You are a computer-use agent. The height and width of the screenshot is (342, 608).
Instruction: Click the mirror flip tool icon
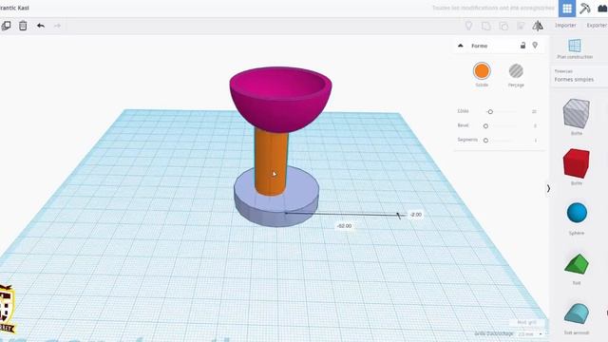click(x=538, y=26)
